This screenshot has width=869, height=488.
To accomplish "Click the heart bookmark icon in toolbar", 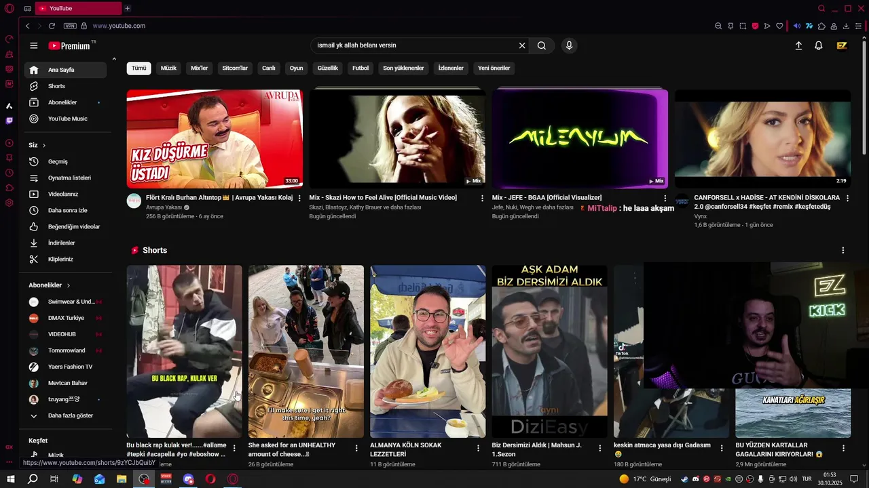I will click(779, 26).
